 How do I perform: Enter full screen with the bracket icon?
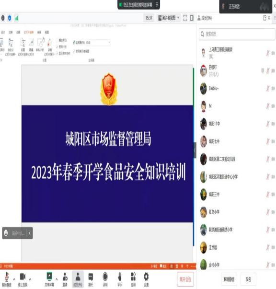tap(185, 18)
